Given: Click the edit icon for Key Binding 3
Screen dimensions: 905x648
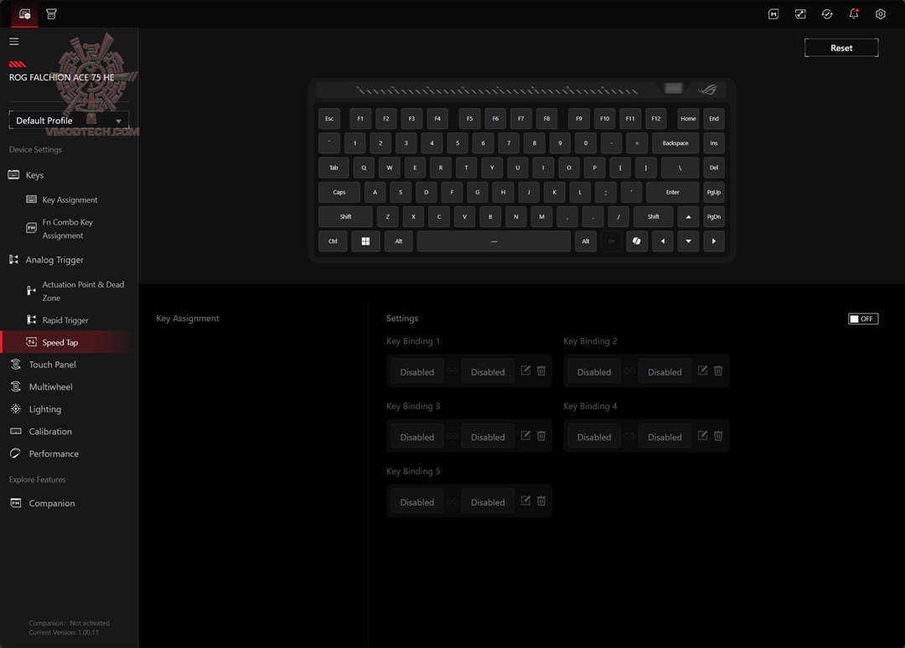Looking at the screenshot, I should click(x=525, y=435).
